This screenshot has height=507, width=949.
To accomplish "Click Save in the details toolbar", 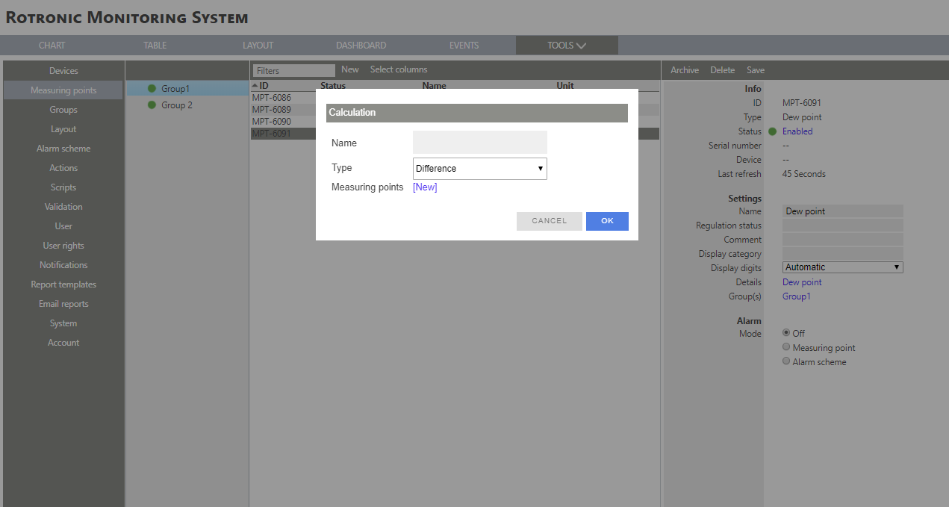I will point(756,70).
